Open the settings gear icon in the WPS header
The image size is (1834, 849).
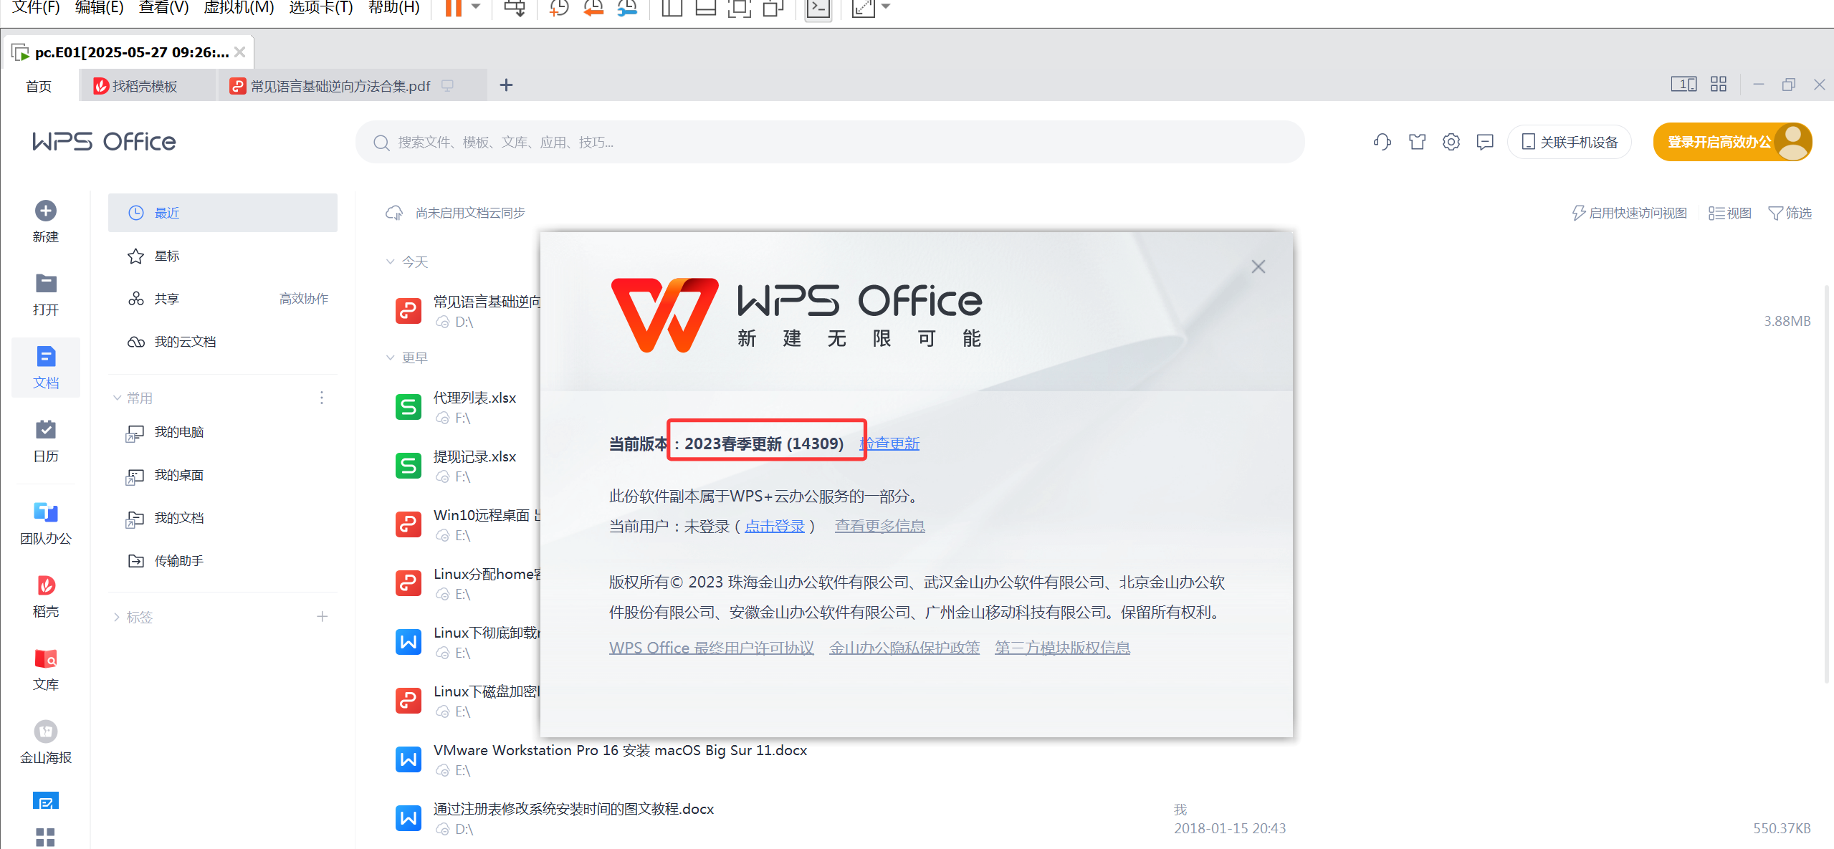coord(1451,142)
